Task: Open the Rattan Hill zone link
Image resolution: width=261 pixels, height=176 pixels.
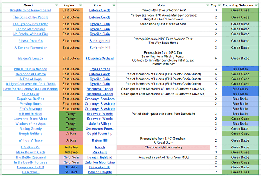Action: (x=100, y=140)
